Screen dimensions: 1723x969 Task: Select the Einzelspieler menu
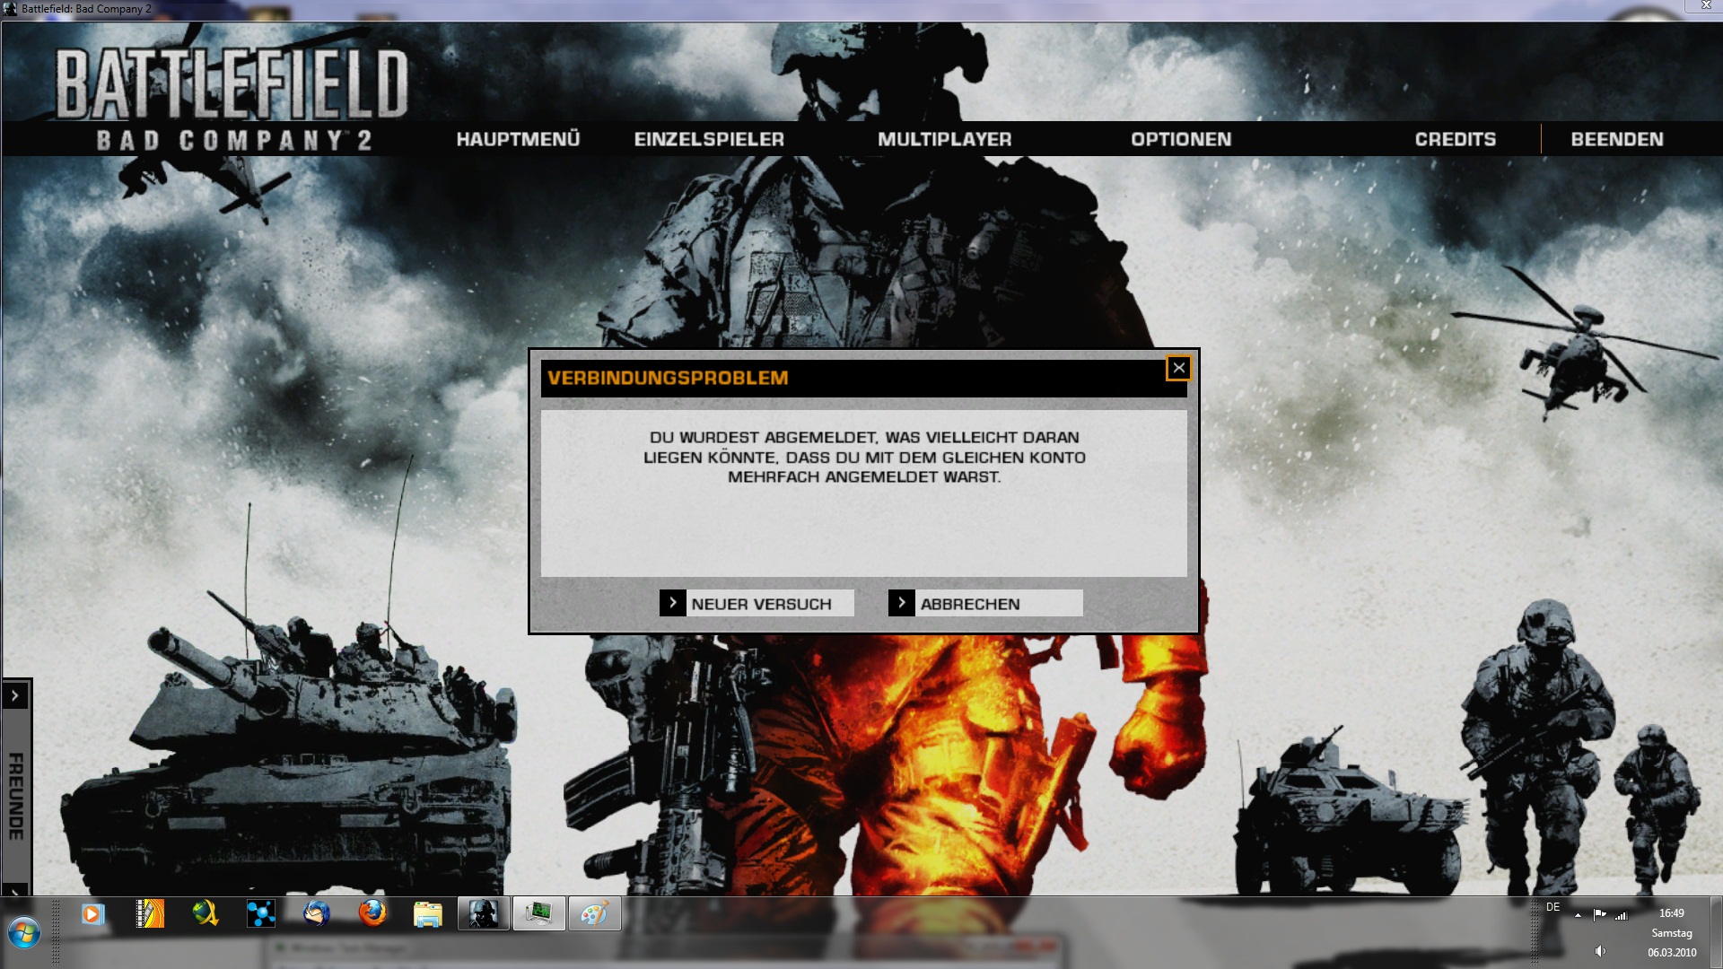click(709, 139)
